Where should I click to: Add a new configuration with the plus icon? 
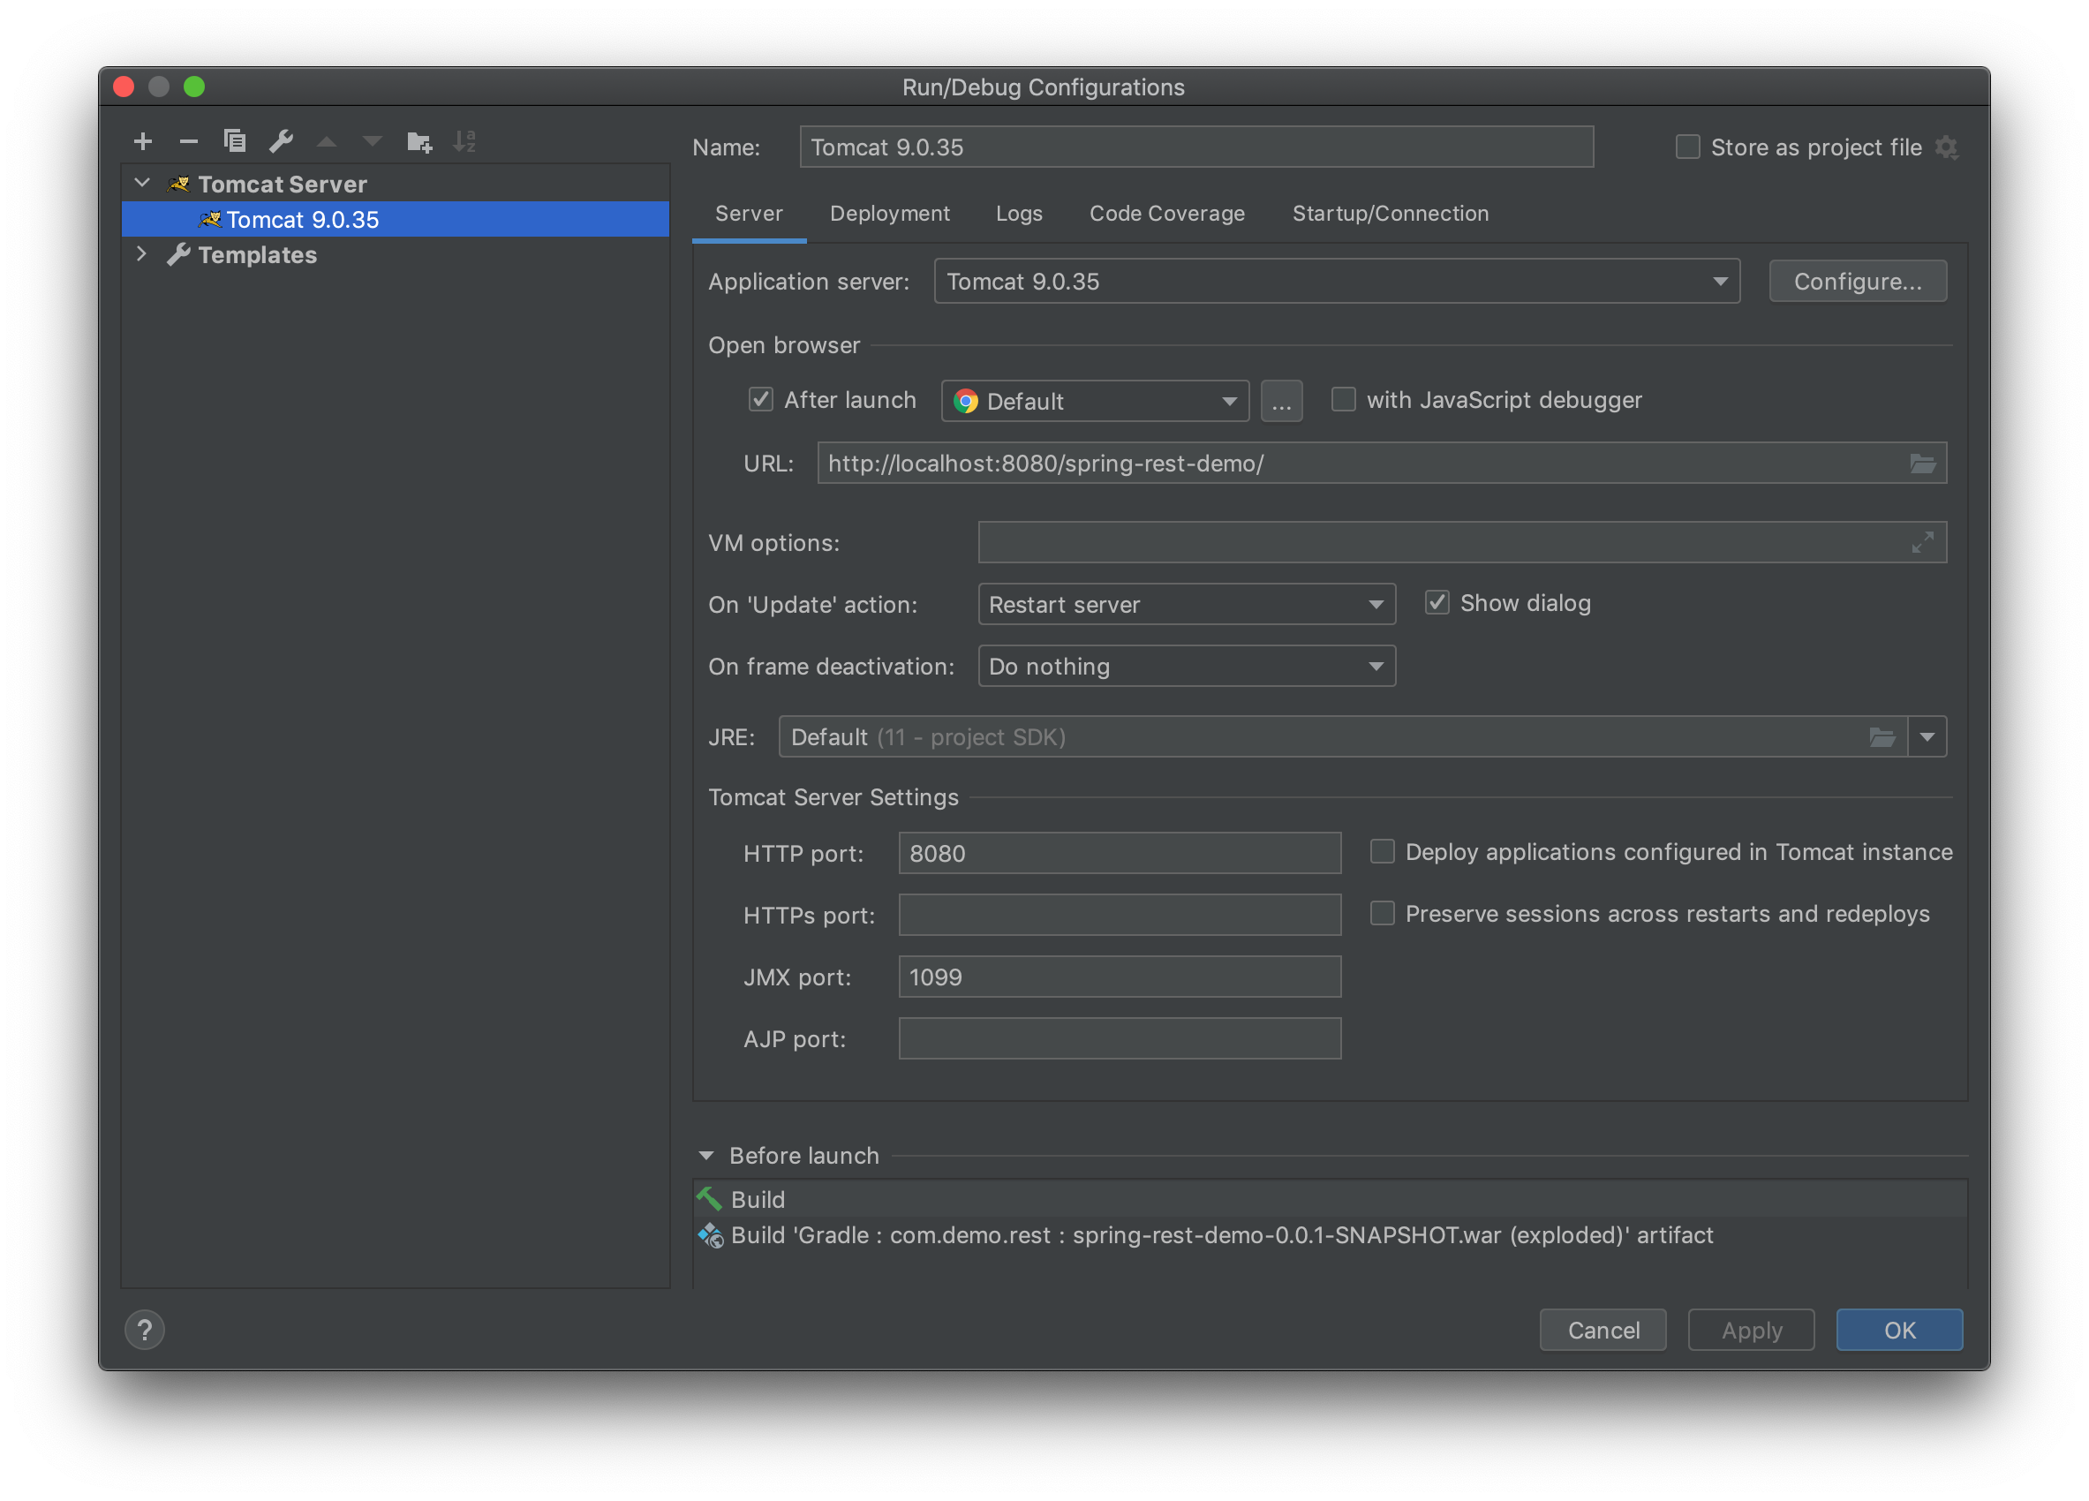[x=143, y=141]
